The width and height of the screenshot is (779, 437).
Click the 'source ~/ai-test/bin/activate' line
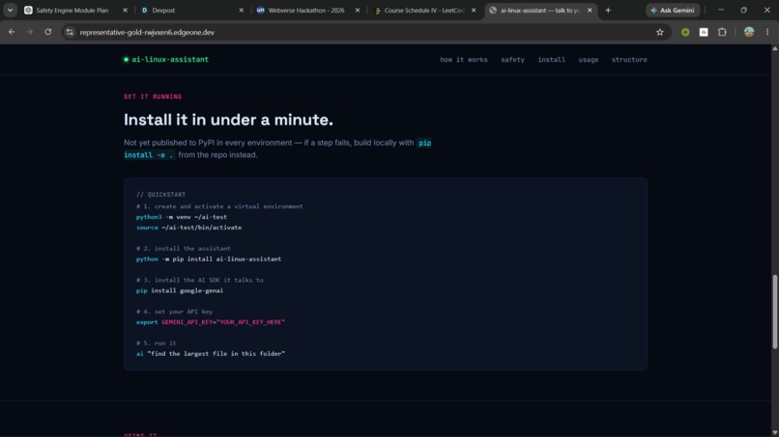pyautogui.click(x=188, y=227)
